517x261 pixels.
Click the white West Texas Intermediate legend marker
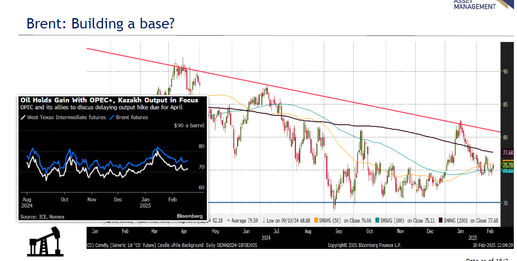[23, 117]
